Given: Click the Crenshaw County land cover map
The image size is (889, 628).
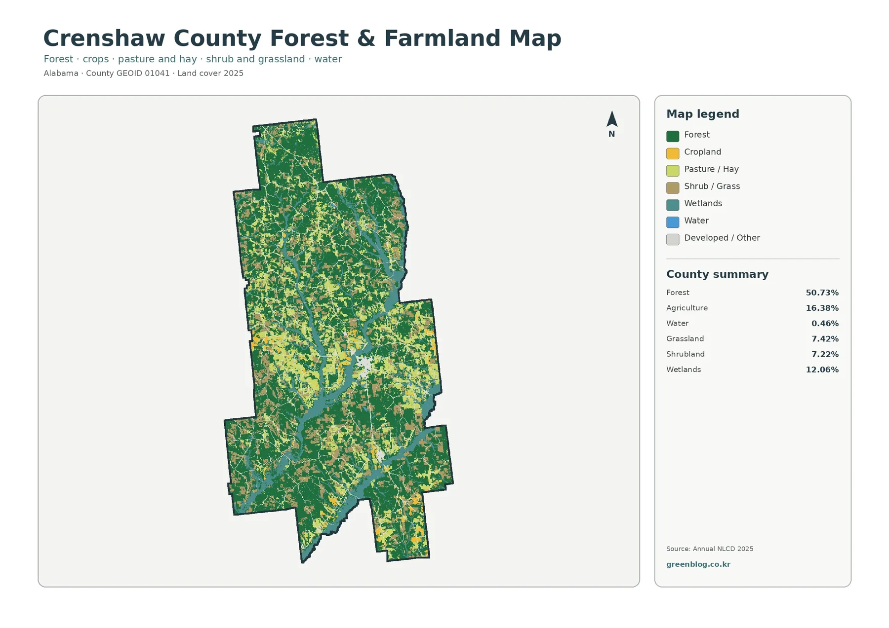Looking at the screenshot, I should point(339,341).
